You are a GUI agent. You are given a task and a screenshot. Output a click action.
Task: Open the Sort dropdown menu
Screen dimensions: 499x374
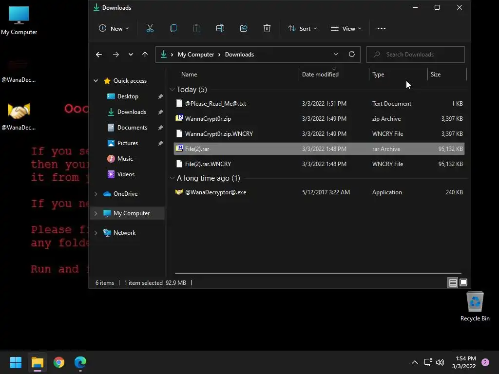pyautogui.click(x=302, y=29)
